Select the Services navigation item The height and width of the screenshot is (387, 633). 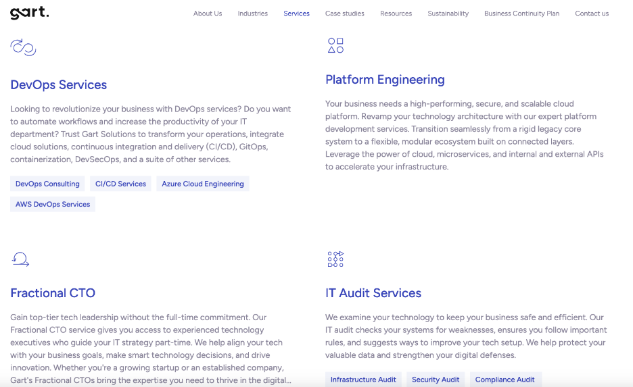tap(296, 14)
